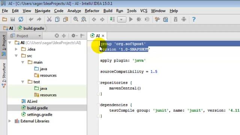Open the View menu
This screenshot has width=240, height=135.
(x=27, y=11)
